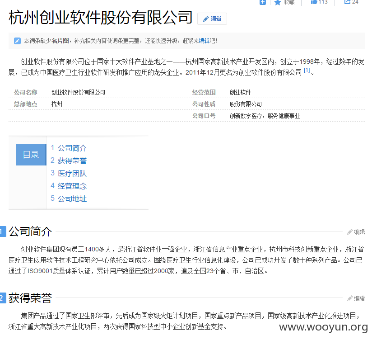Click the 目录 contents block
This screenshot has width=372, height=340.
pos(31,155)
